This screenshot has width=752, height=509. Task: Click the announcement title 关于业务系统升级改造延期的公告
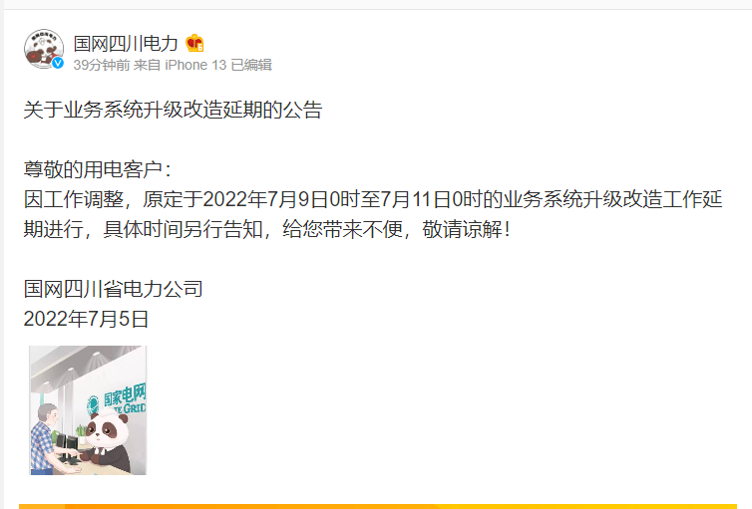tap(173, 110)
